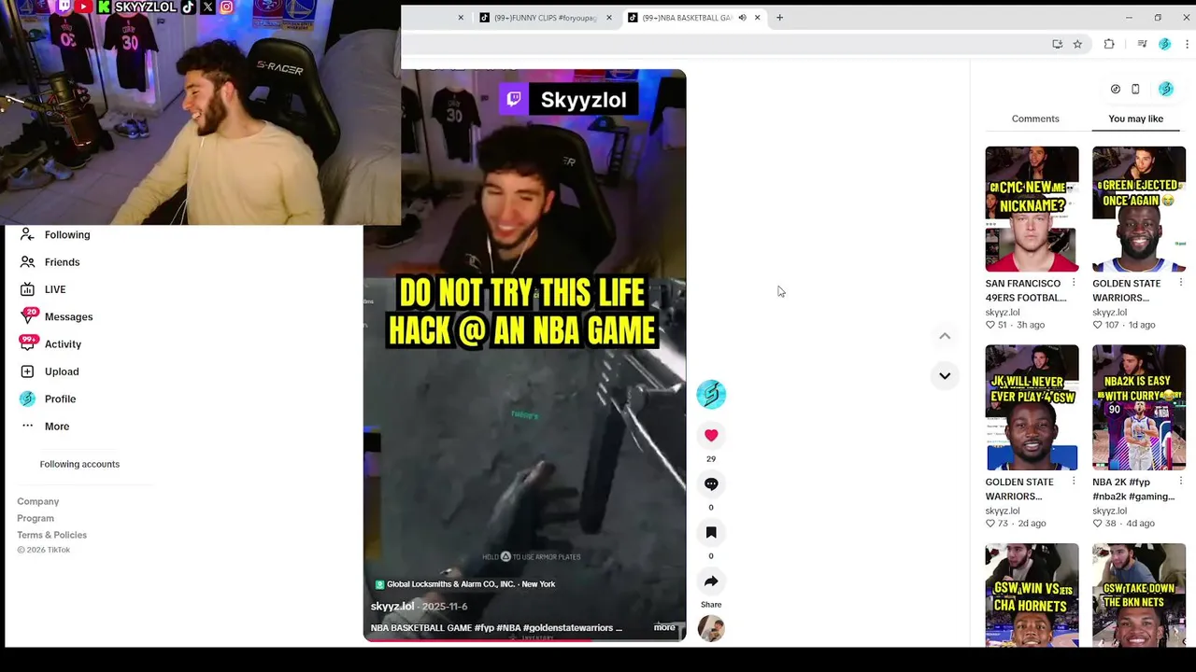
Task: Open options for SAN FRANCISCO 49ERS video
Action: coord(1073,283)
